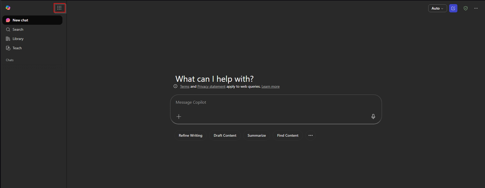
Task: Start a New chat
Action: (x=33, y=20)
